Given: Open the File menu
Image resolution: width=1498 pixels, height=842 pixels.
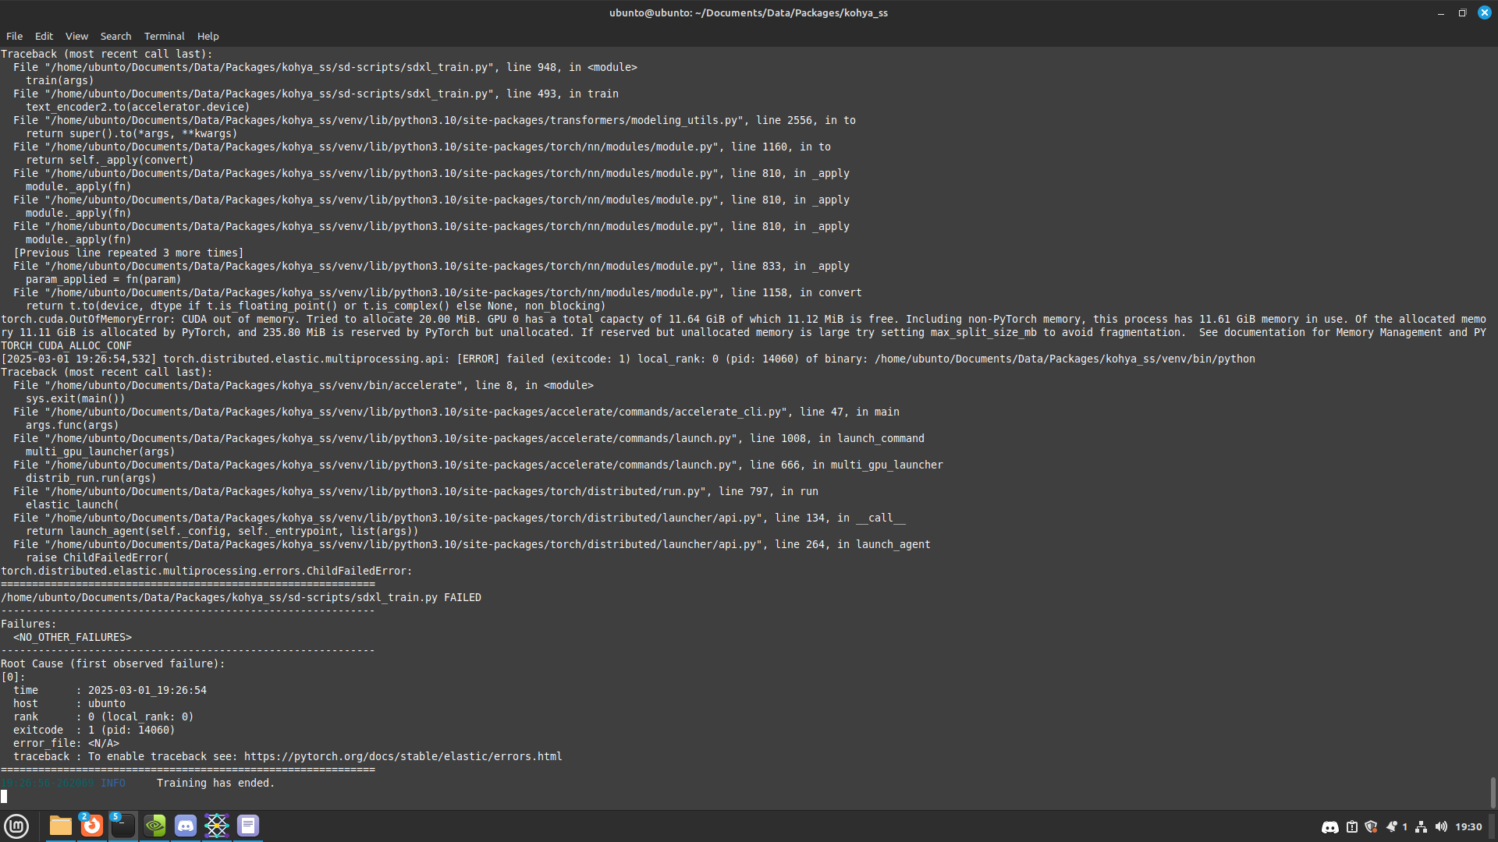Looking at the screenshot, I should point(14,36).
